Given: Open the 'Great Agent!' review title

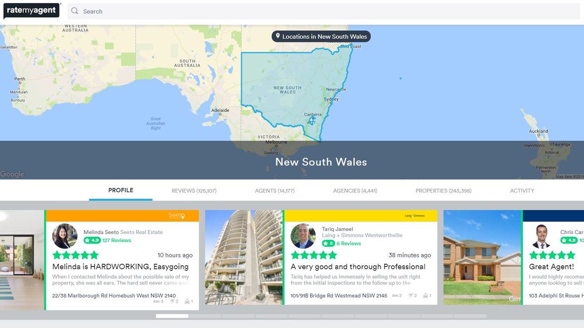Looking at the screenshot, I should (x=552, y=266).
